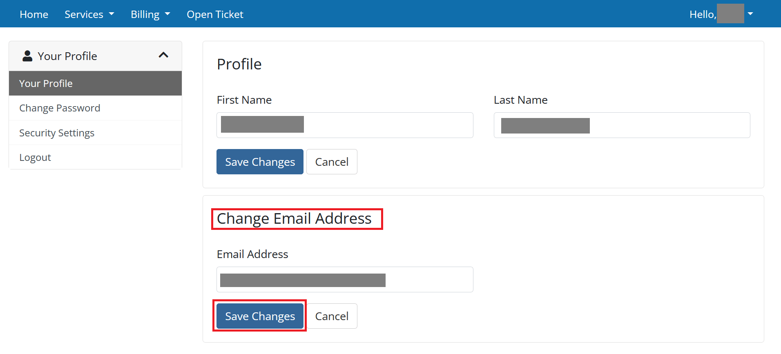The width and height of the screenshot is (781, 354).
Task: Cancel the email address change
Action: 331,316
